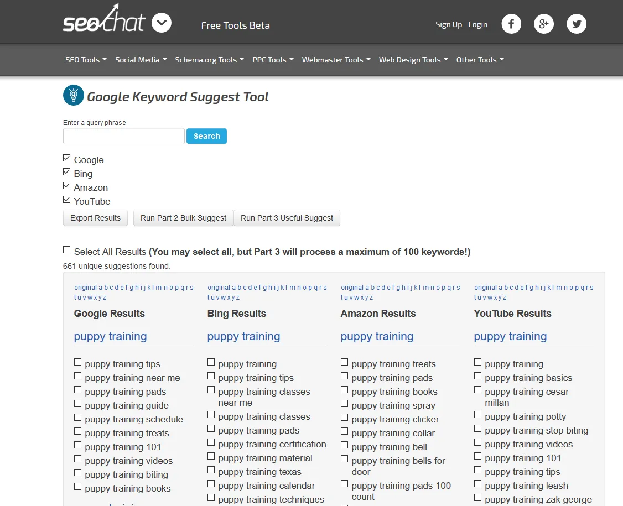This screenshot has height=506, width=623.
Task: Click the 'Enter a query phrase' label
Action: (x=95, y=123)
